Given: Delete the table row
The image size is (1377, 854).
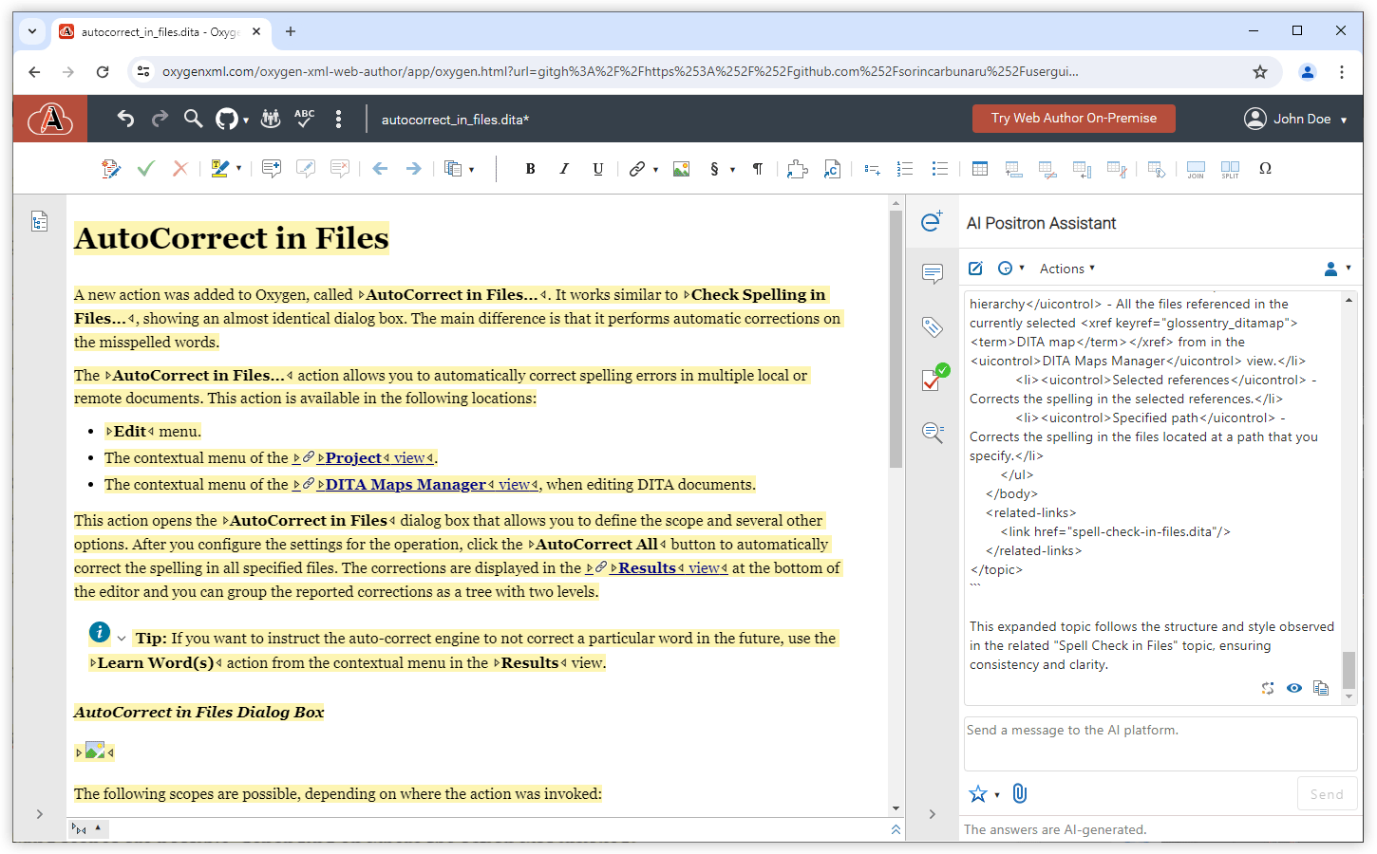Looking at the screenshot, I should [1047, 169].
